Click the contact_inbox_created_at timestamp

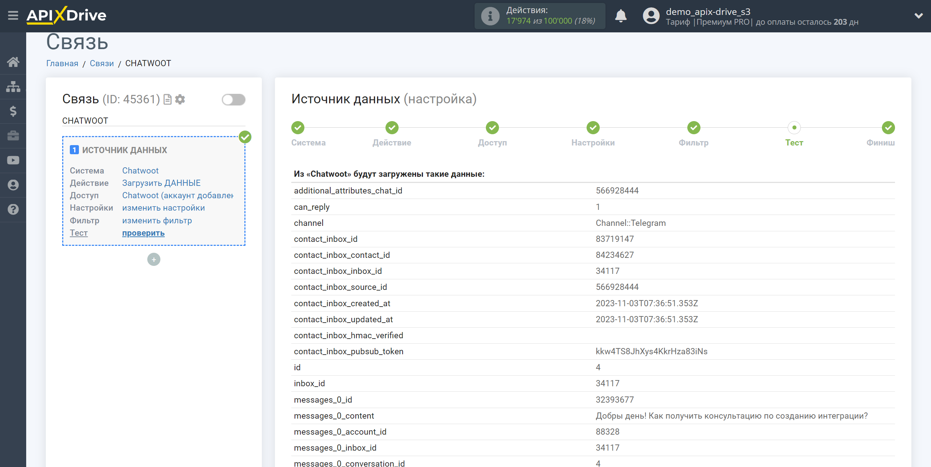click(647, 303)
